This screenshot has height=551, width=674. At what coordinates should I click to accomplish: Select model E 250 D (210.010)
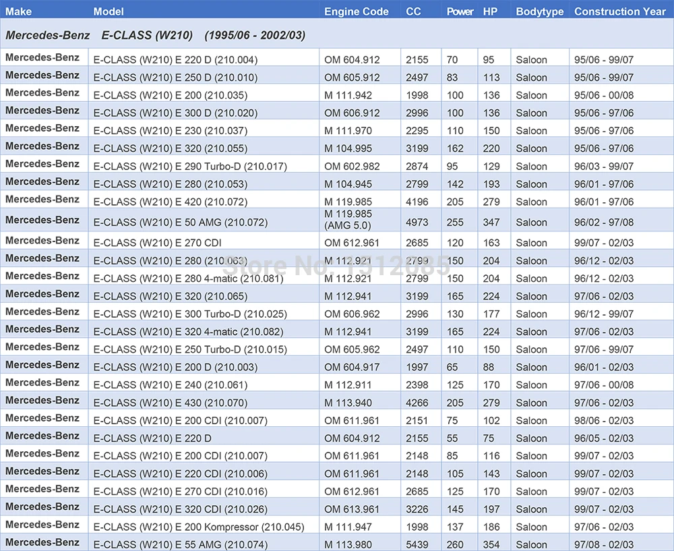click(175, 78)
